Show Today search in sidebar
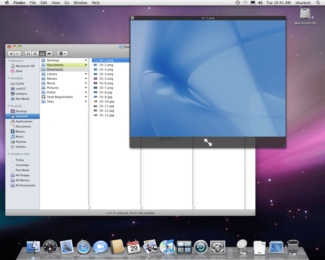The width and height of the screenshot is (325, 260). click(x=23, y=160)
